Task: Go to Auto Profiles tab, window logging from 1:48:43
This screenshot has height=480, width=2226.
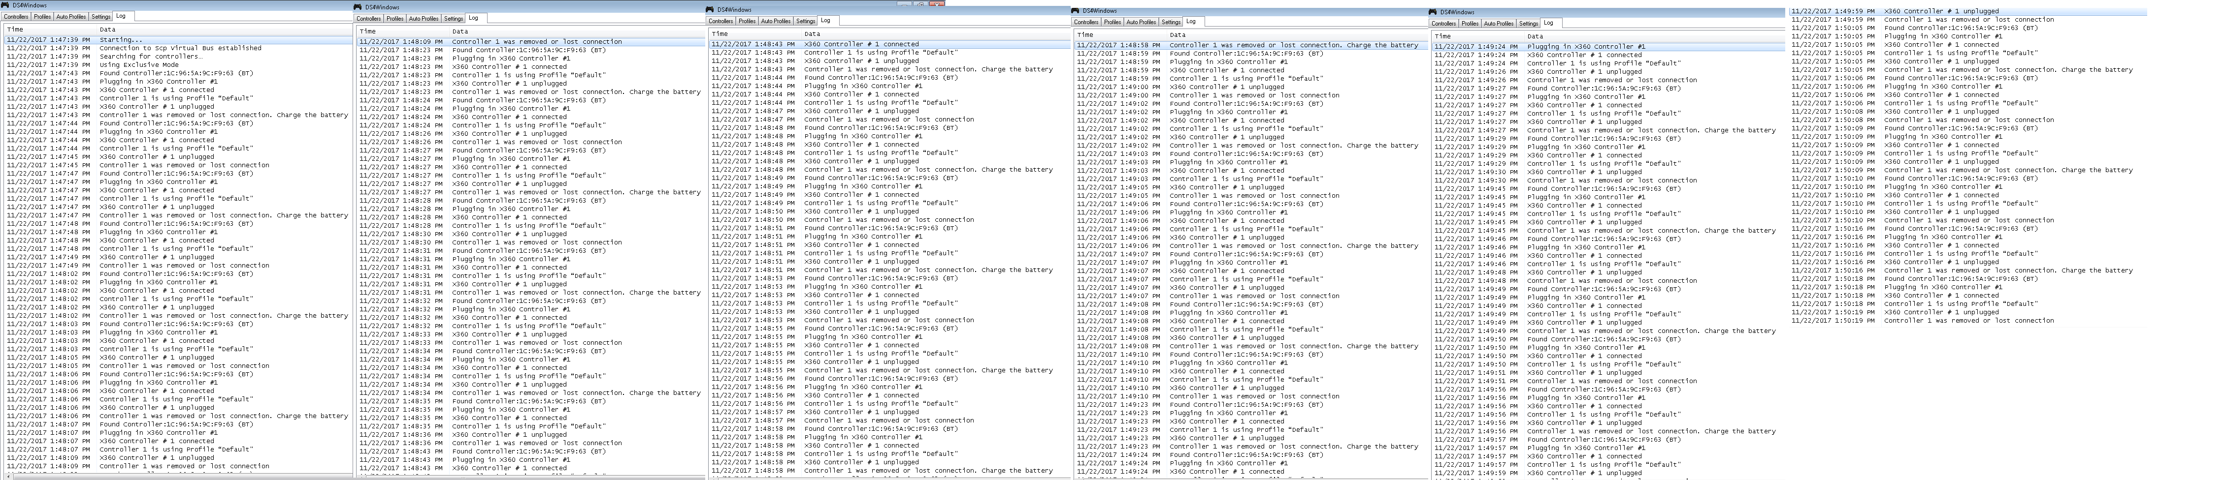Action: click(x=776, y=21)
